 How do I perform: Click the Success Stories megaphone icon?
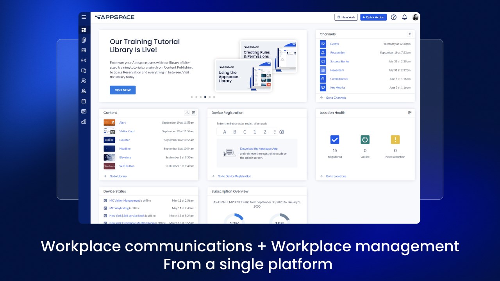[323, 61]
